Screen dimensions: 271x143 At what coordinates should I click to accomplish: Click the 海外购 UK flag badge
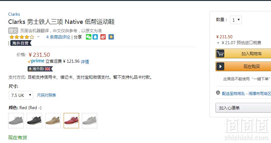pos(40,69)
